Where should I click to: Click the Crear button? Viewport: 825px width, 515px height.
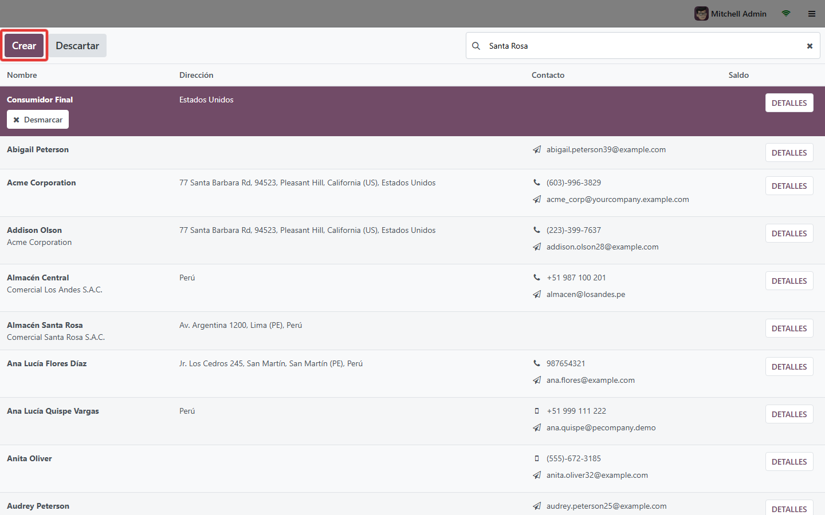pos(24,46)
